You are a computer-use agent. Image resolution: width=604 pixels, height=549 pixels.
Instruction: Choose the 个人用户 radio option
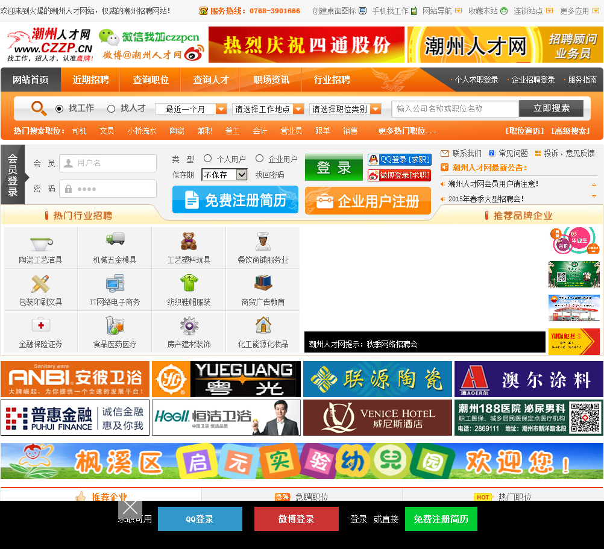pyautogui.click(x=207, y=158)
